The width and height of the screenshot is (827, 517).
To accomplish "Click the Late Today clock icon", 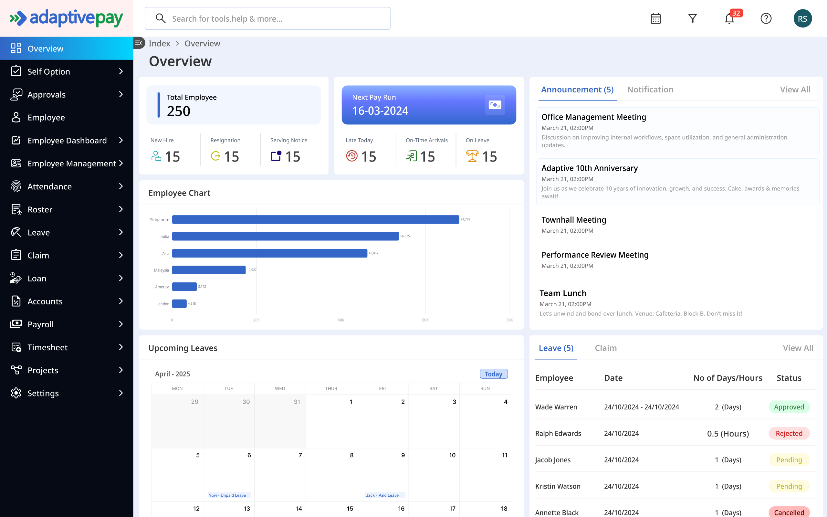I will 352,156.
